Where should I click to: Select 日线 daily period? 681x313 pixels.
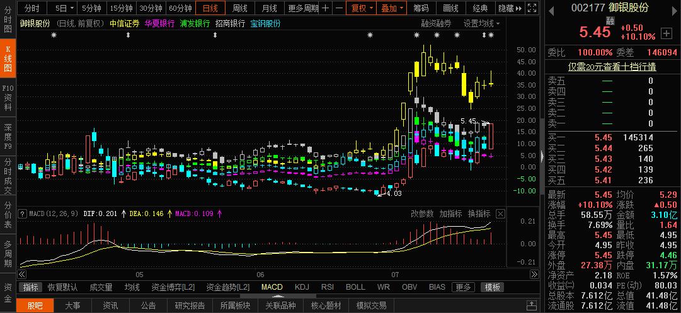point(210,8)
